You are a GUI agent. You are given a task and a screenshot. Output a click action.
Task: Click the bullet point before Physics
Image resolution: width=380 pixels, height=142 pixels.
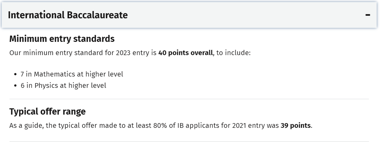[x=15, y=86]
